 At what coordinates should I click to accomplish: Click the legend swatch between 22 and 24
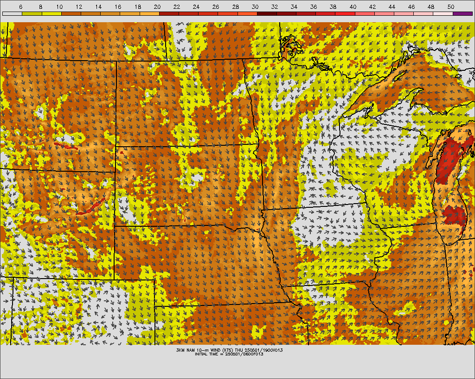pyautogui.click(x=188, y=13)
